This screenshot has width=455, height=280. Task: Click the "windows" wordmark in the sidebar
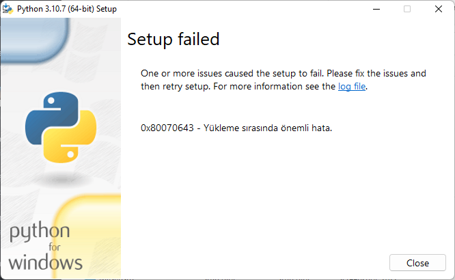46,262
